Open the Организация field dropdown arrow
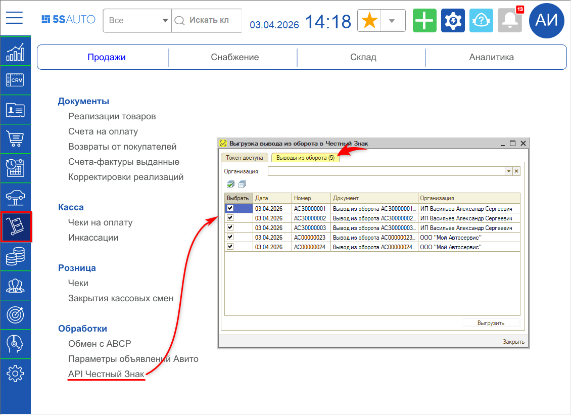Screen dimensions: 571x415 click(x=508, y=171)
